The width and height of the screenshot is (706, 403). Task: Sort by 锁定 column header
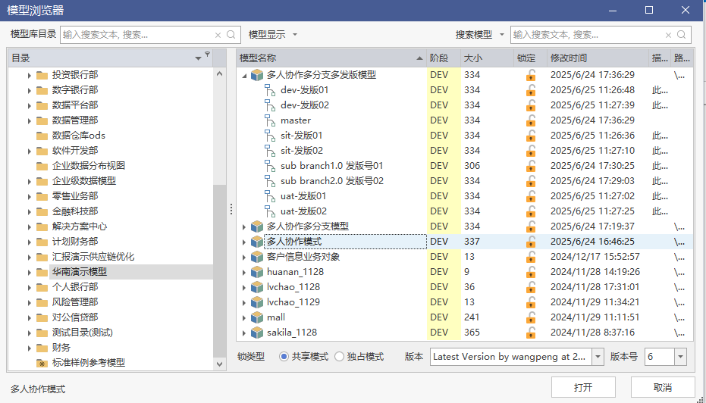530,58
